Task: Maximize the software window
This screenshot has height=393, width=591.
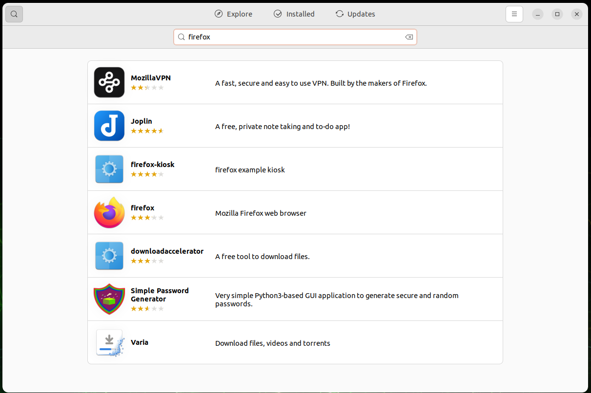Action: click(x=557, y=14)
